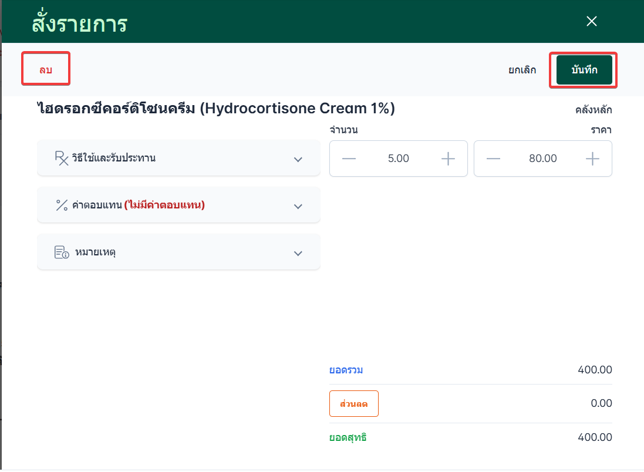This screenshot has width=644, height=472.
Task: Click the price field showing 80.00
Action: 543,159
